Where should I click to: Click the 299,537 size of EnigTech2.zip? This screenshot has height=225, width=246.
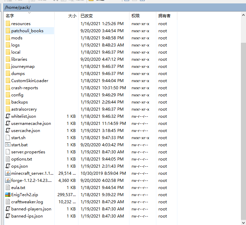[67, 195]
